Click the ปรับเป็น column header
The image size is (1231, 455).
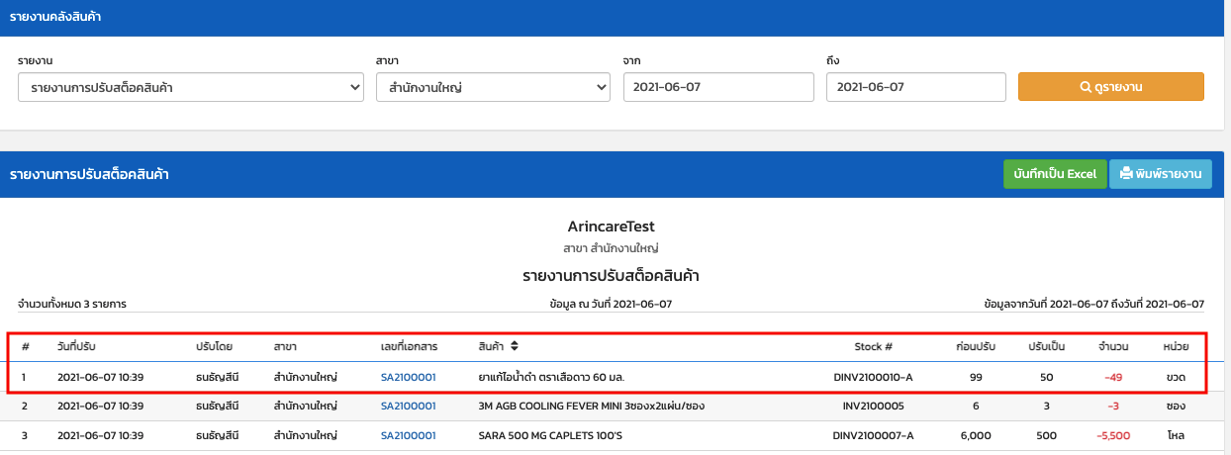click(x=1046, y=347)
